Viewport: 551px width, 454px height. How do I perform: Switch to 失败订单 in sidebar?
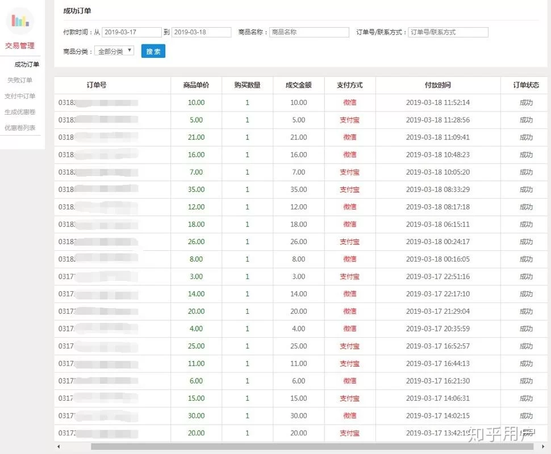(x=21, y=80)
